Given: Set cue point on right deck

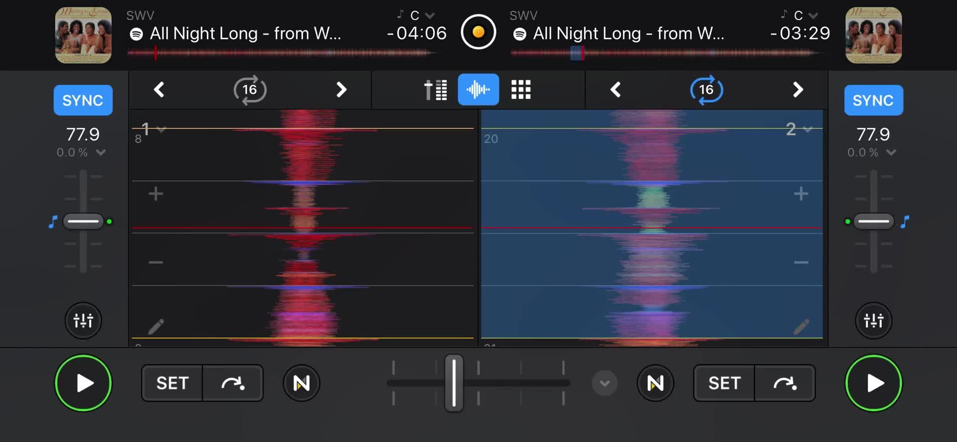Looking at the screenshot, I should (x=724, y=383).
